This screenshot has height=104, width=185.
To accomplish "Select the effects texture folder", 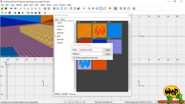I will point(60,29).
